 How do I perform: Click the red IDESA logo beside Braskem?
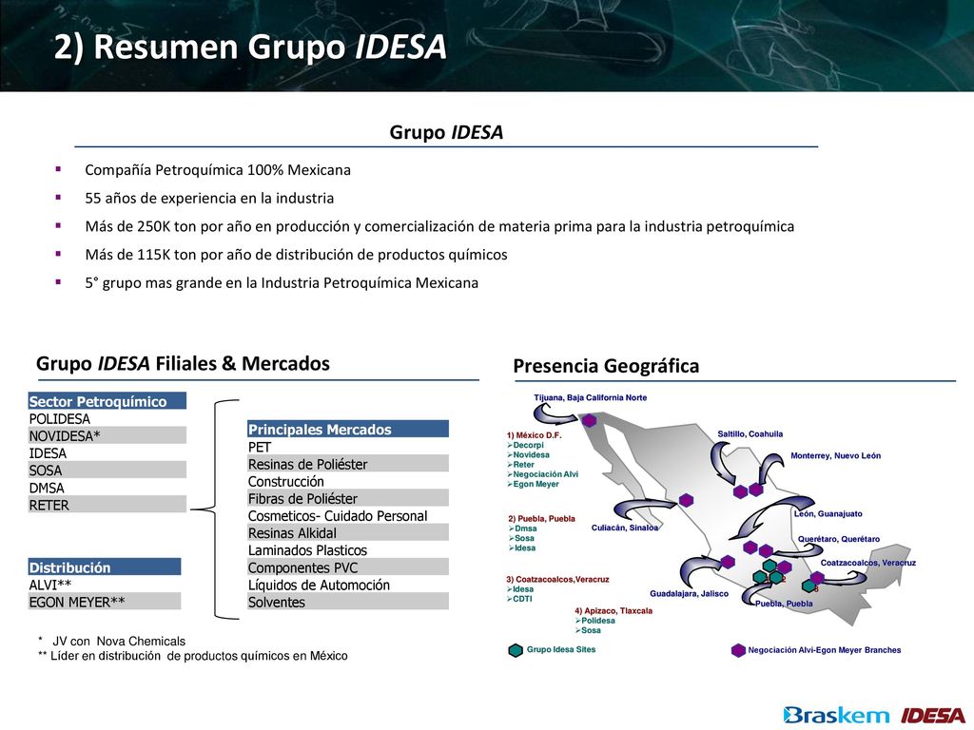(933, 716)
